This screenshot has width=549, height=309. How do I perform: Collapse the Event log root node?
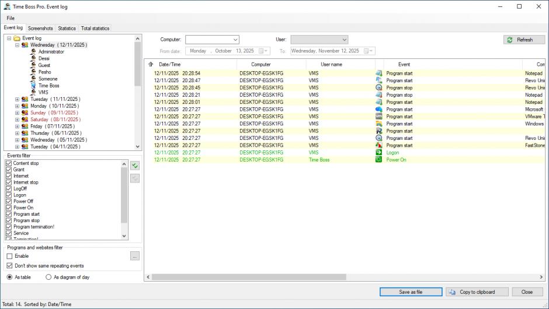coord(9,38)
